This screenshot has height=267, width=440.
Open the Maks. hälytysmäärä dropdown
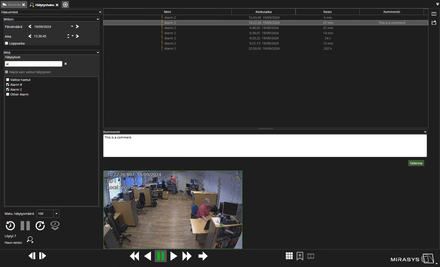pyautogui.click(x=56, y=214)
